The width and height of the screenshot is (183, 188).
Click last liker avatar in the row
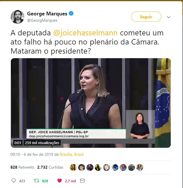(x=140, y=167)
